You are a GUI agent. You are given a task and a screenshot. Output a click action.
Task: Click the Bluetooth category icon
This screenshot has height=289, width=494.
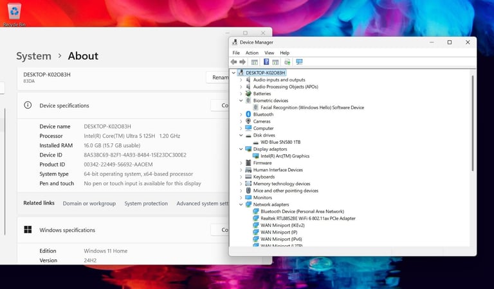(x=248, y=114)
